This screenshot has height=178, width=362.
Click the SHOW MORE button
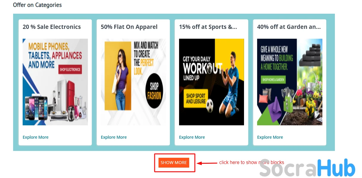click(x=174, y=163)
